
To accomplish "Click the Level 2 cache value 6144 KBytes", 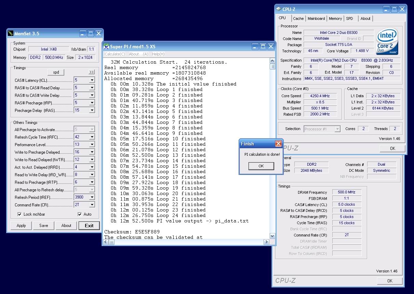I will (x=383, y=108).
